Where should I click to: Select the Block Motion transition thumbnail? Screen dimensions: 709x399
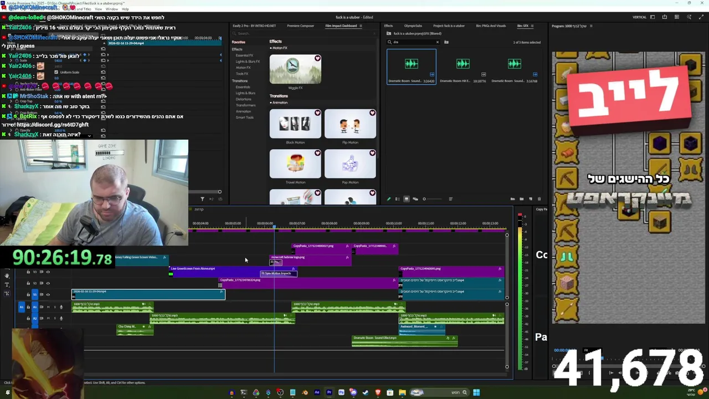pos(295,124)
